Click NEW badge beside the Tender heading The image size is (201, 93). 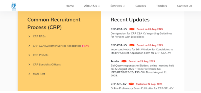[x=124, y=61]
